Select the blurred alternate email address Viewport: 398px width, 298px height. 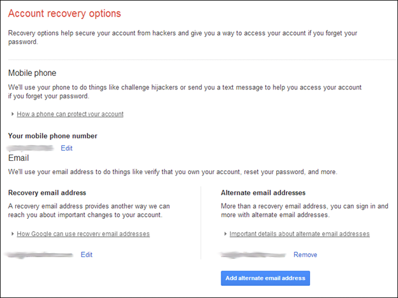(x=253, y=255)
